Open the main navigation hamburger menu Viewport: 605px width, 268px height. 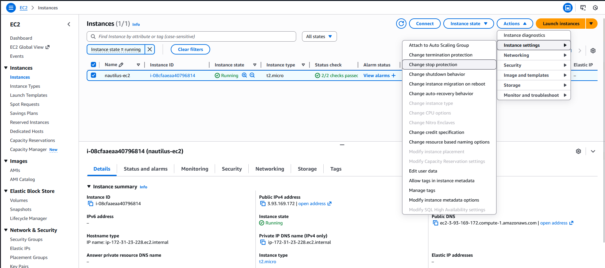point(11,8)
